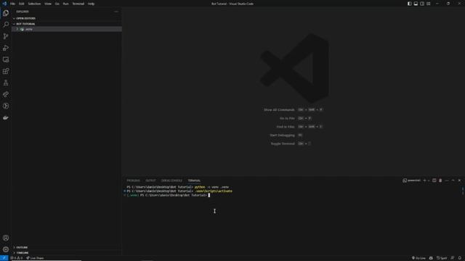
Task: Switch to the Problems tab
Action: [x=133, y=181]
